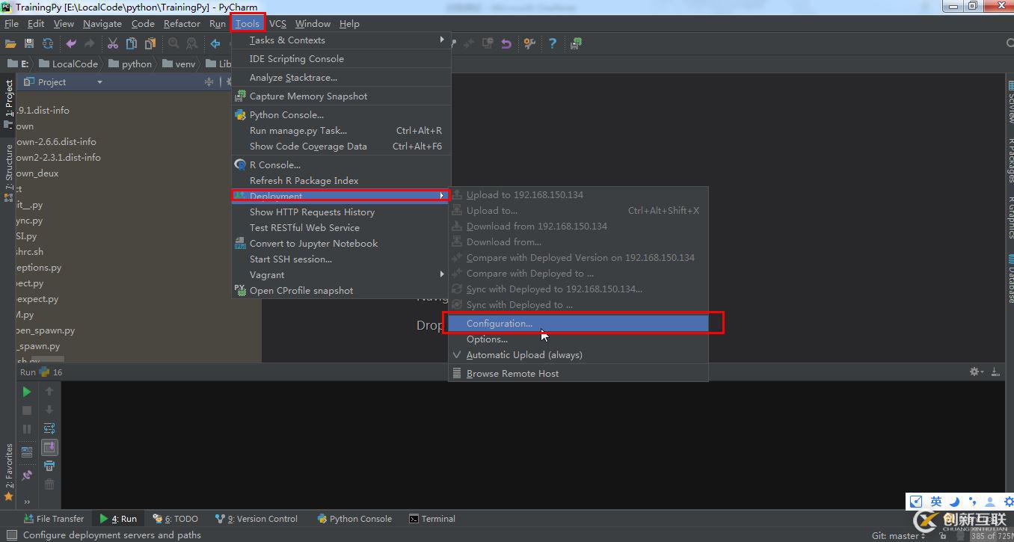Click Hide Run panel icon
Screen dimensions: 1014x542
[995, 372]
